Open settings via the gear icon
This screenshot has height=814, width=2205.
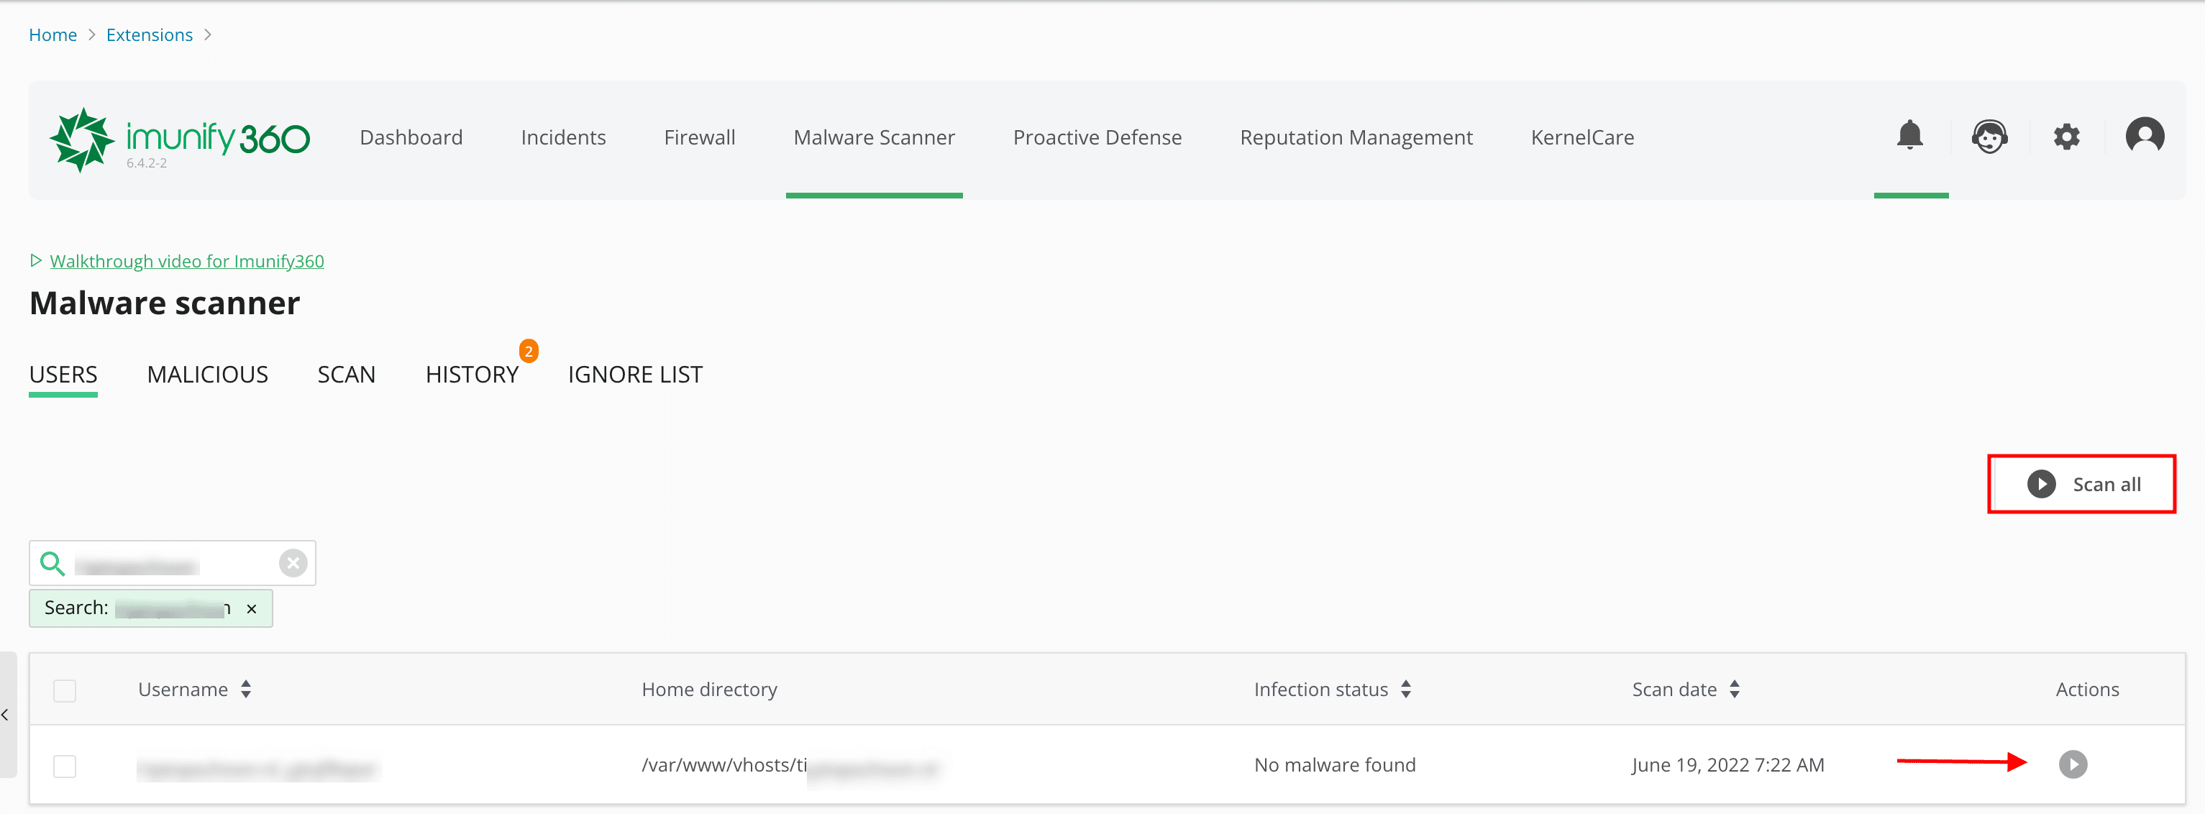tap(2066, 137)
